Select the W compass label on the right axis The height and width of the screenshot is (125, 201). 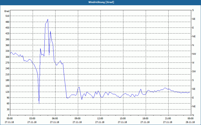coord(193,63)
